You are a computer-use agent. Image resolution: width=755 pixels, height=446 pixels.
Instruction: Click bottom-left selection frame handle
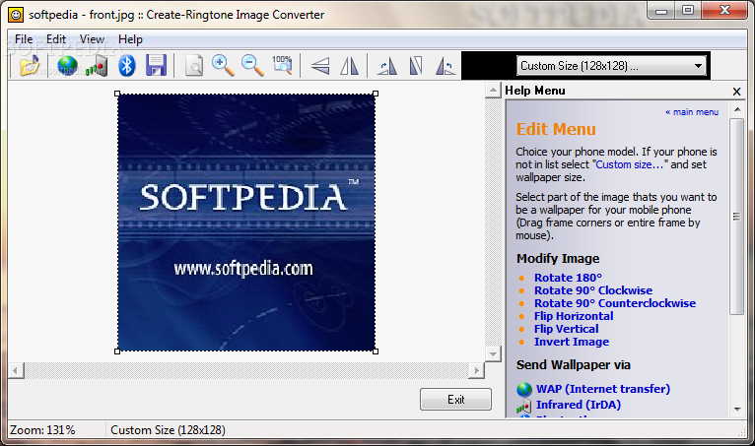(117, 351)
